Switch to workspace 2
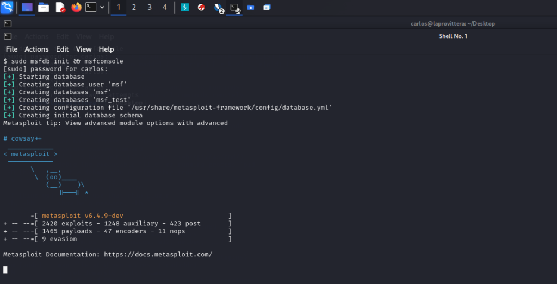This screenshot has height=284, width=557. pyautogui.click(x=134, y=8)
